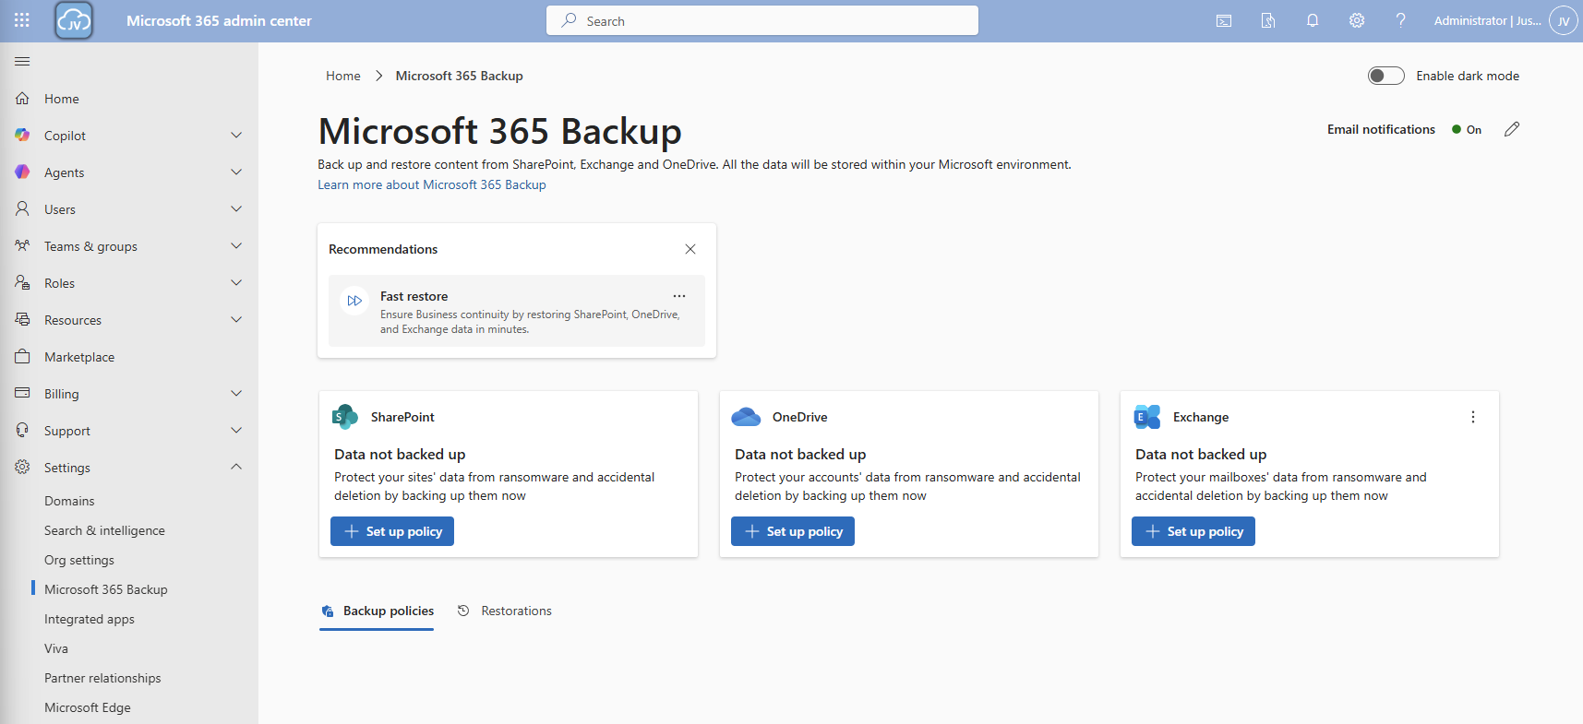1583x724 pixels.
Task: Expand the Billing navigation section
Action: point(235,394)
